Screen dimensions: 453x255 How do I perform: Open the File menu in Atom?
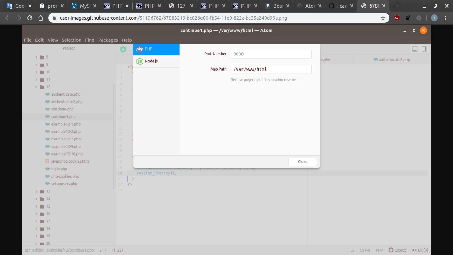28,40
